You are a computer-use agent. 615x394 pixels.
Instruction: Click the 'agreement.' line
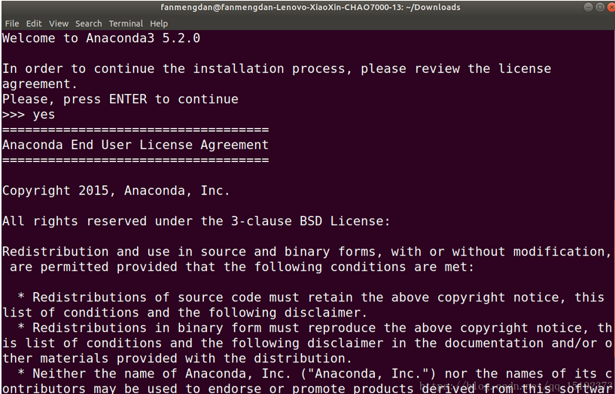tap(40, 84)
